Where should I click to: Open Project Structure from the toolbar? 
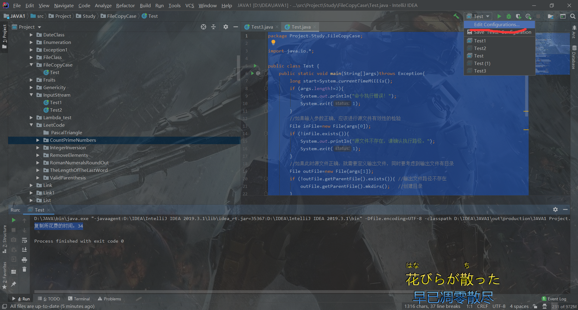[x=551, y=16]
